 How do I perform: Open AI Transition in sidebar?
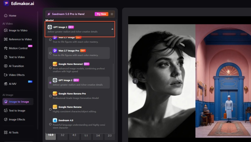coord(18,66)
